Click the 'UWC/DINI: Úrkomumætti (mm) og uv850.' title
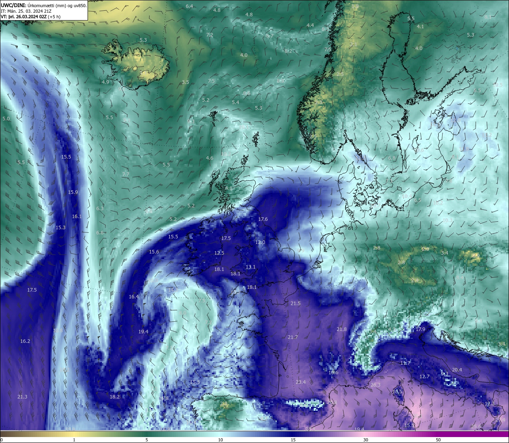 [44, 6]
